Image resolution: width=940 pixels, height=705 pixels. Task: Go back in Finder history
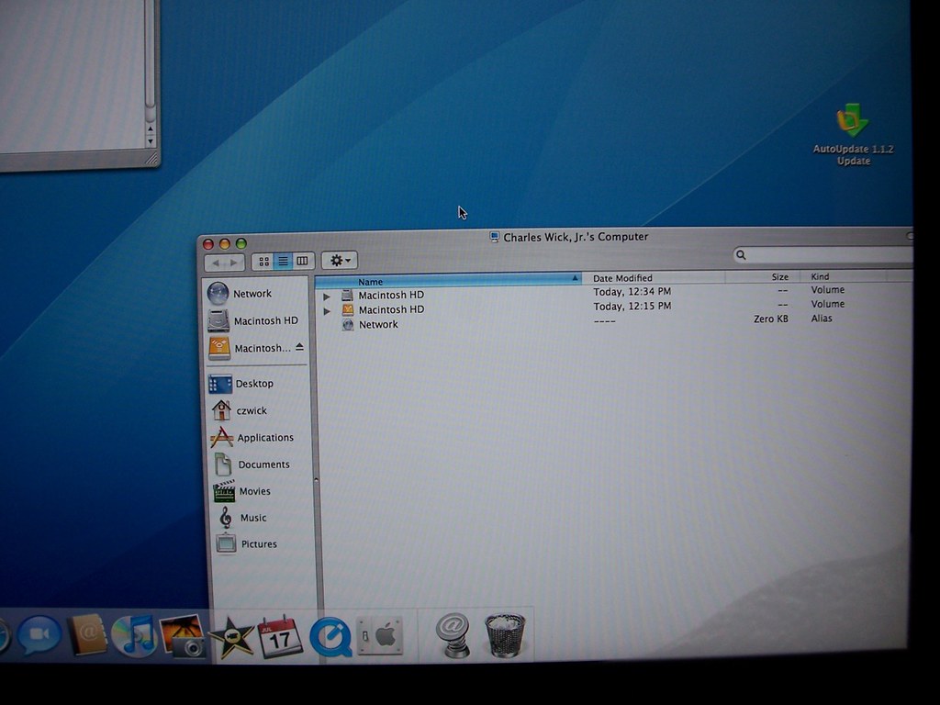[x=215, y=263]
